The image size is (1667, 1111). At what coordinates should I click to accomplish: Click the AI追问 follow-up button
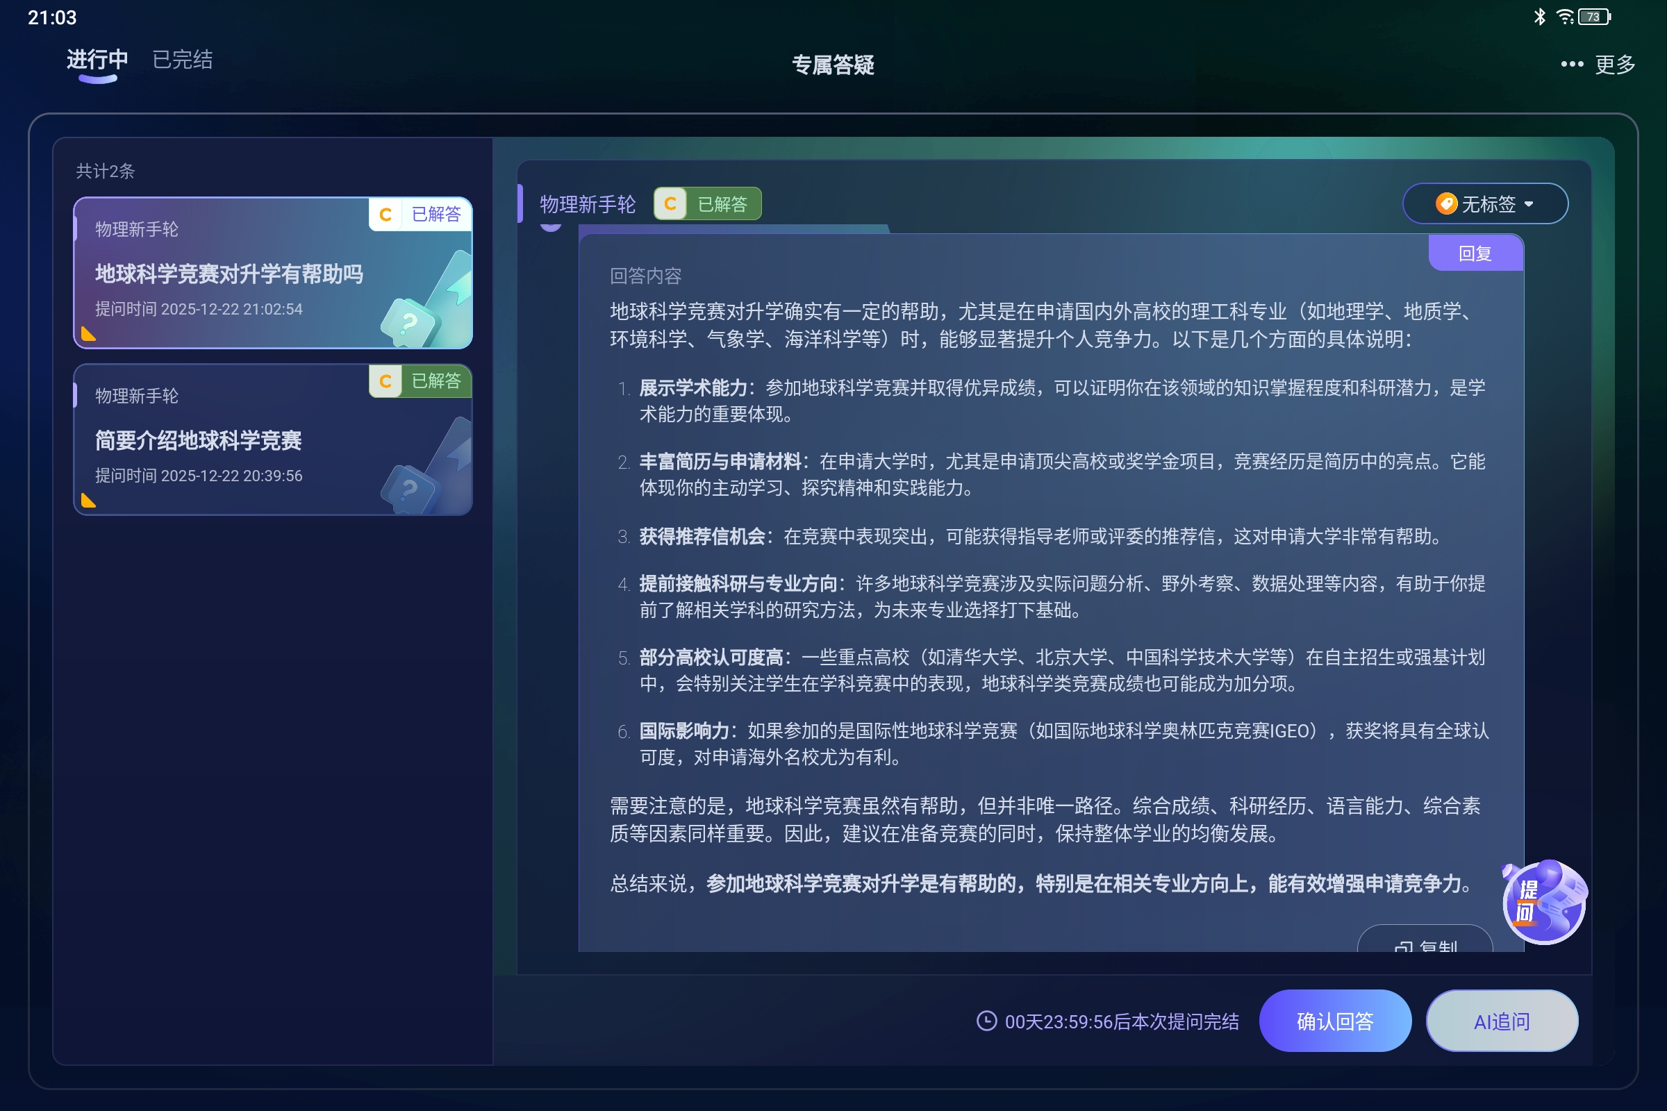coord(1501,1021)
